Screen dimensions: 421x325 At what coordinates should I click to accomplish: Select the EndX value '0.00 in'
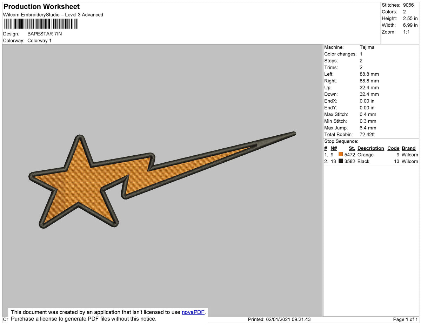point(367,101)
